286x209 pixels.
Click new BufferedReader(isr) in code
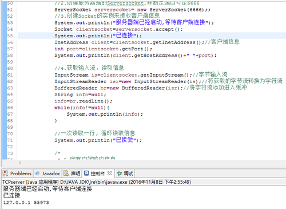point(145,88)
